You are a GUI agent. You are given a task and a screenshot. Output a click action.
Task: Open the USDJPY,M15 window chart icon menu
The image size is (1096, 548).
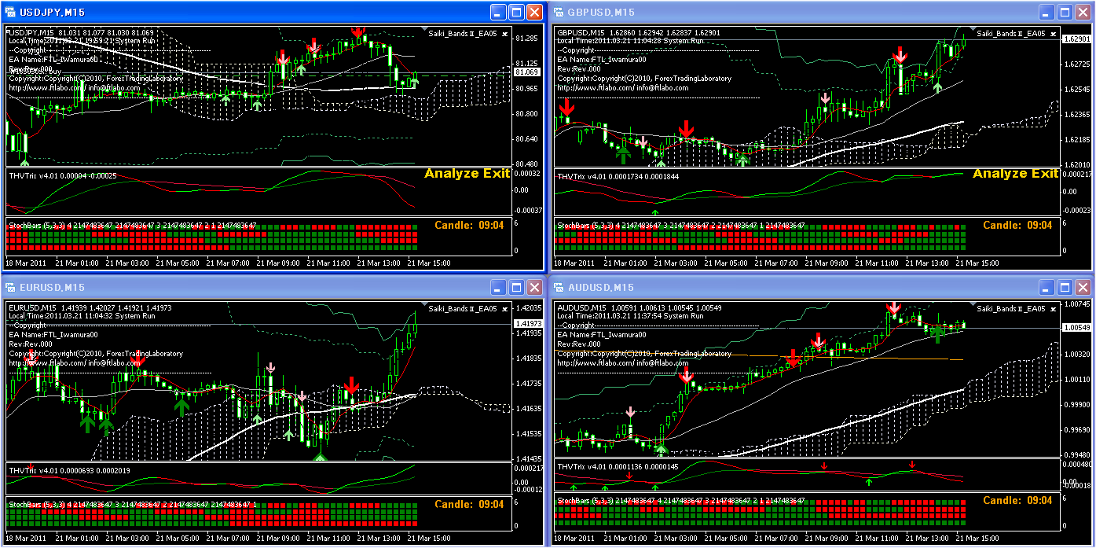point(11,13)
